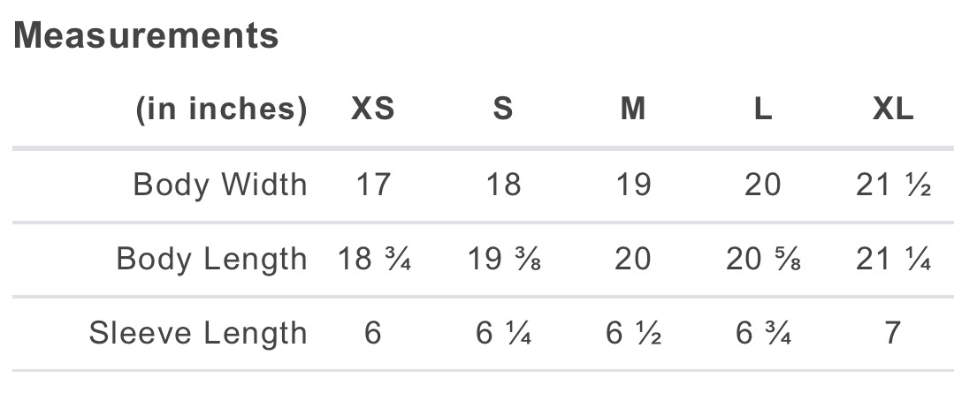Screen dimensions: 954x393
Task: Click XL Body Length value 21 ¼
Action: click(893, 259)
